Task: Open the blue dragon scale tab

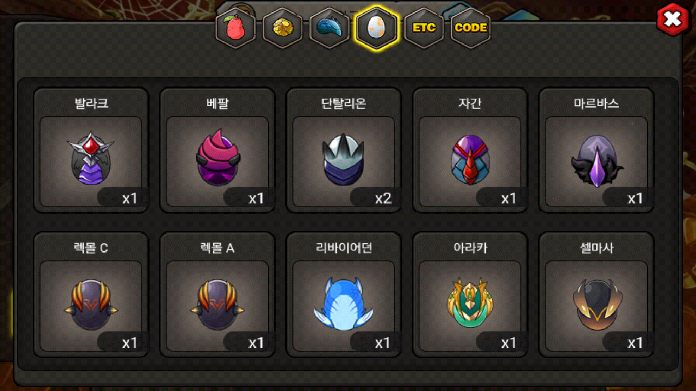Action: (330, 28)
